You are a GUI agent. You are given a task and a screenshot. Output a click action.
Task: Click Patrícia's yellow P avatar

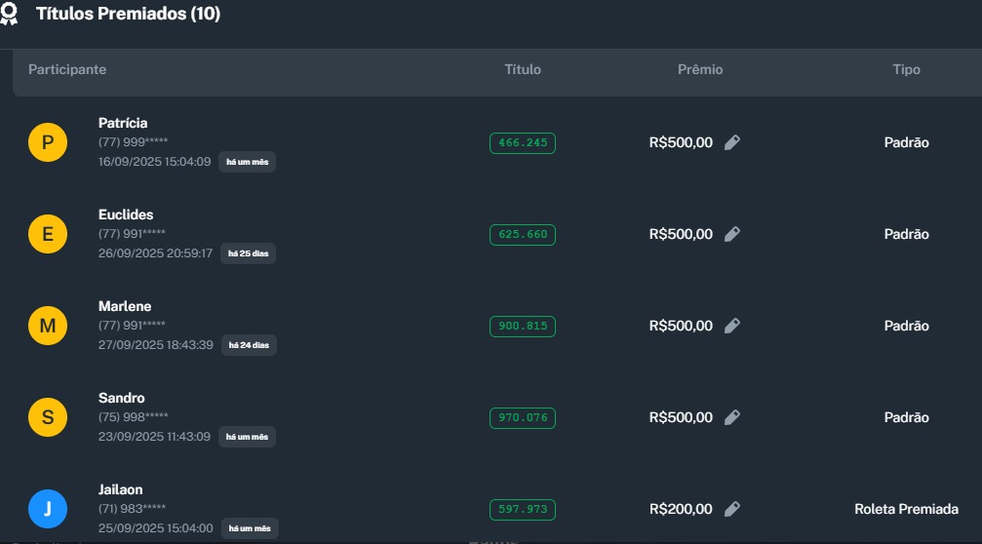point(48,143)
